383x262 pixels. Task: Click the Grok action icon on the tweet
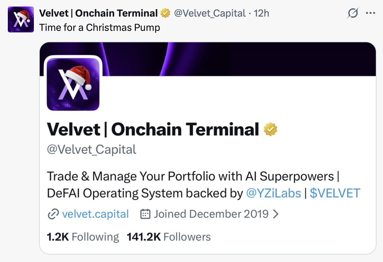point(353,13)
